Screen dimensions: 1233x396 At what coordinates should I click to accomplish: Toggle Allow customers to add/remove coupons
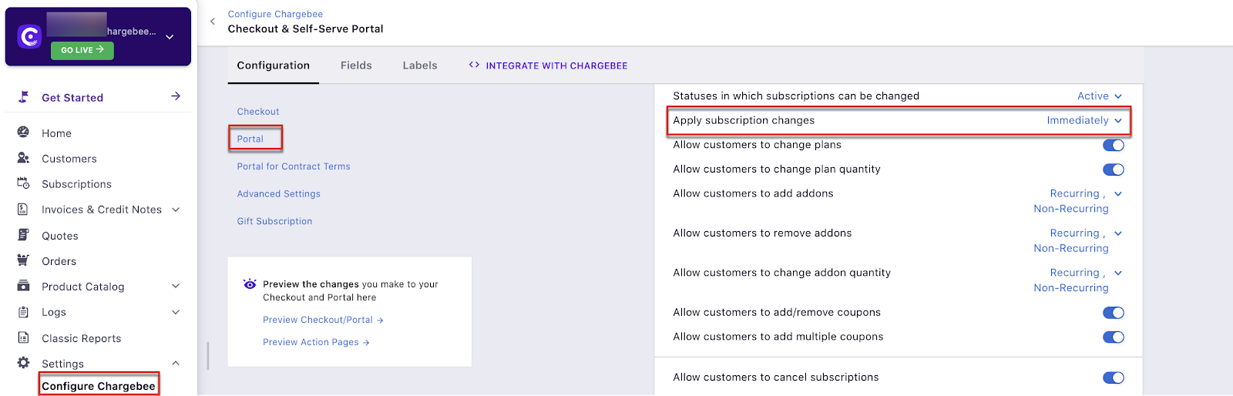1114,313
